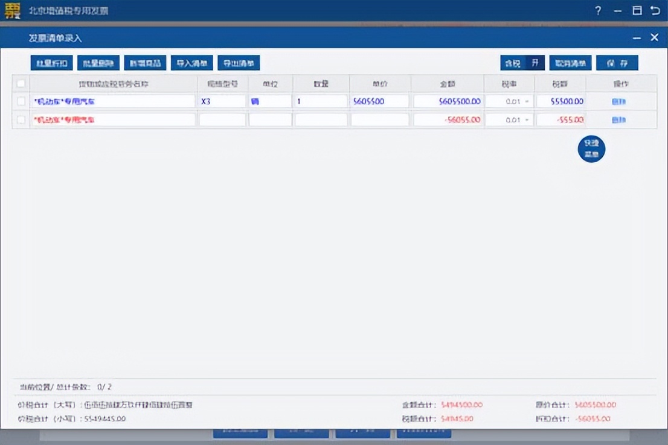
Task: Click the 批量折扣 batch discount button
Action: (x=51, y=63)
